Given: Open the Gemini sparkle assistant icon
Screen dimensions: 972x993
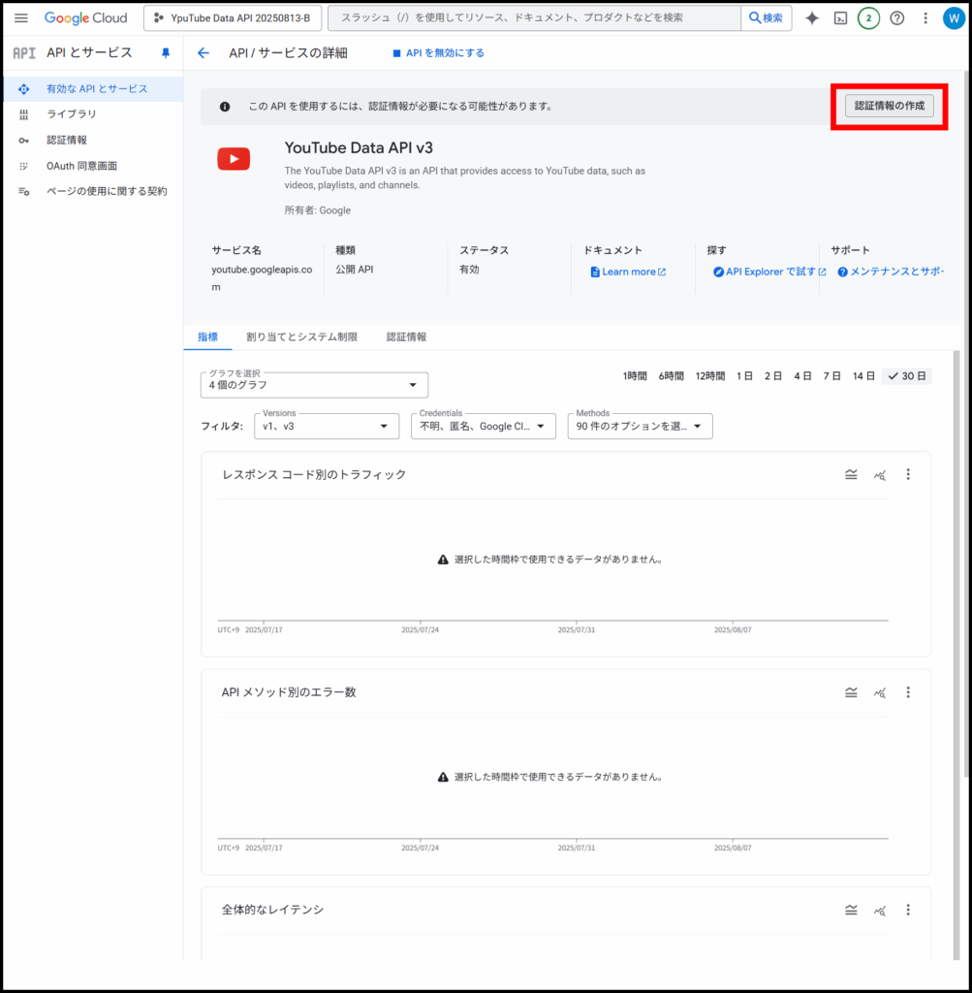Looking at the screenshot, I should click(x=811, y=18).
